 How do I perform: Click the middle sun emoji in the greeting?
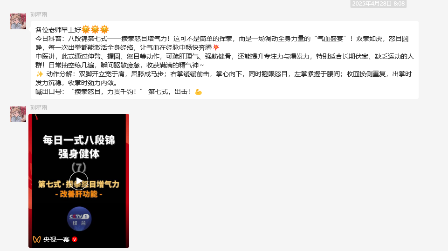(95, 29)
